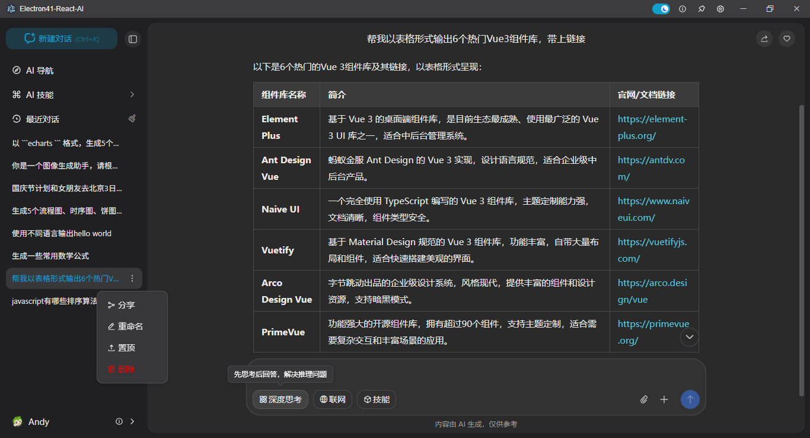Click the info icon beside Andy
The height and width of the screenshot is (438, 810).
[x=119, y=421]
